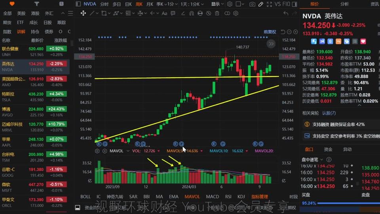The width and height of the screenshot is (380, 214).
Task: Zoom in chart with plus icon
Action: 296,32
